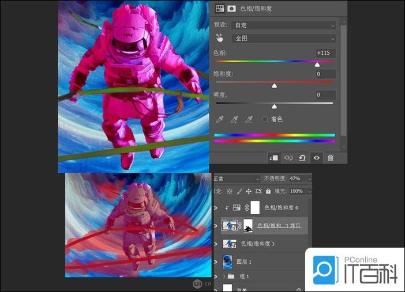Click the 色相 value field showing +115
This screenshot has width=405, height=292.
(325, 53)
